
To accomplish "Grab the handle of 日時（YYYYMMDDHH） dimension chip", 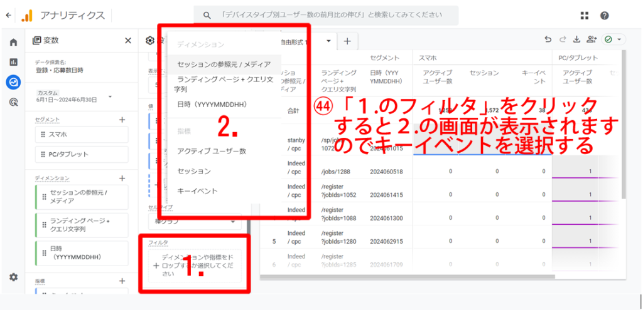I will click(x=45, y=253).
